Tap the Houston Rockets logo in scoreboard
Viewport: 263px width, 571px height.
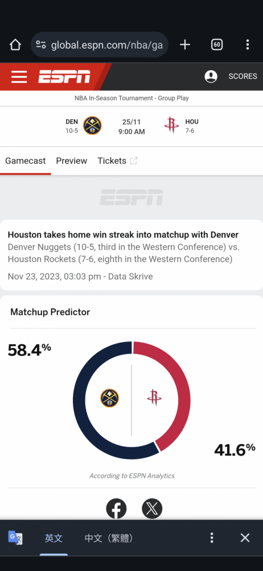point(171,126)
